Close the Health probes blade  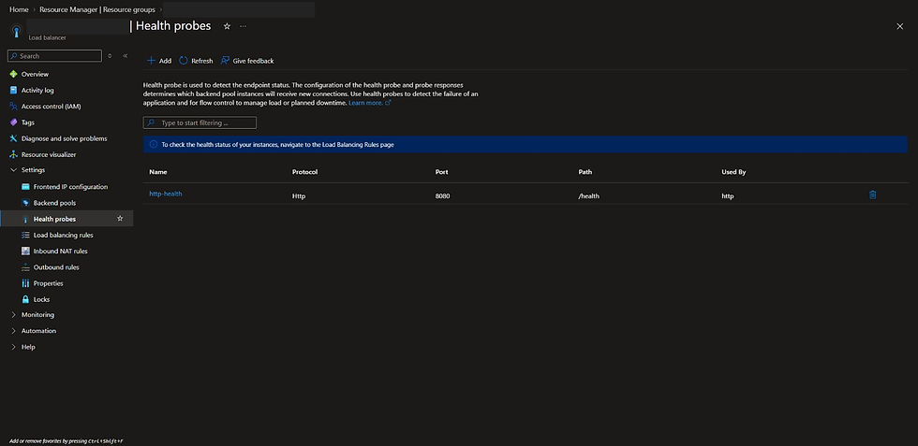coord(900,26)
